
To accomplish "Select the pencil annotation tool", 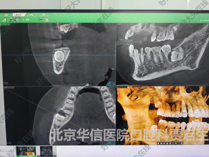I will click(x=10, y=20).
